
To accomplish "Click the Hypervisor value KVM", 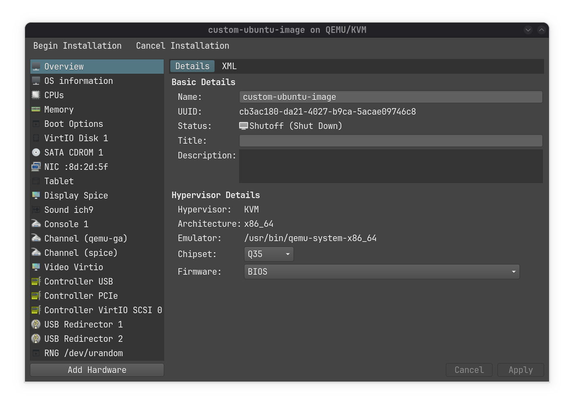I will point(251,210).
